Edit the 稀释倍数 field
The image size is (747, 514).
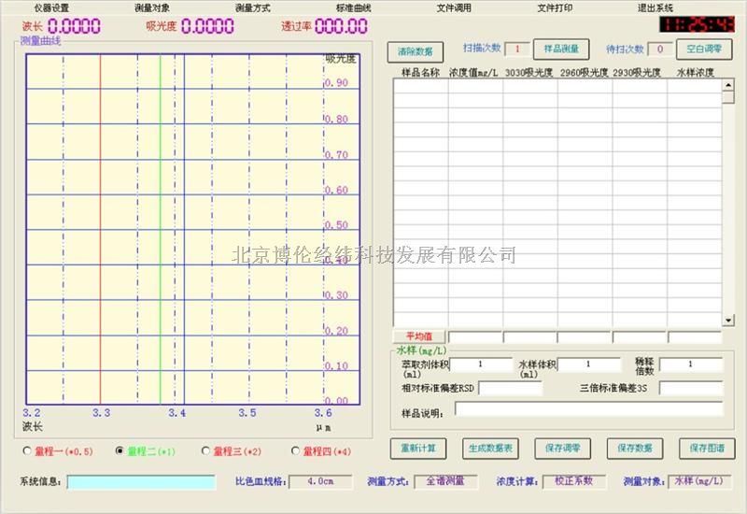[691, 364]
